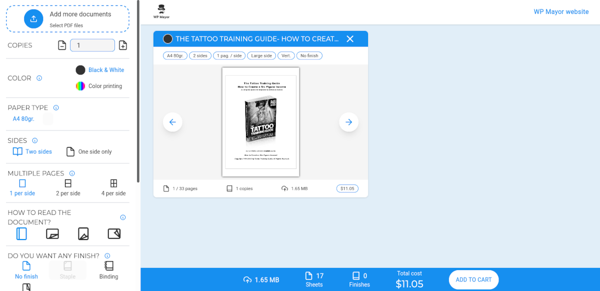Click the partially visible finish icon below No finish
Viewport: 600px width, 291px height.
[26, 287]
